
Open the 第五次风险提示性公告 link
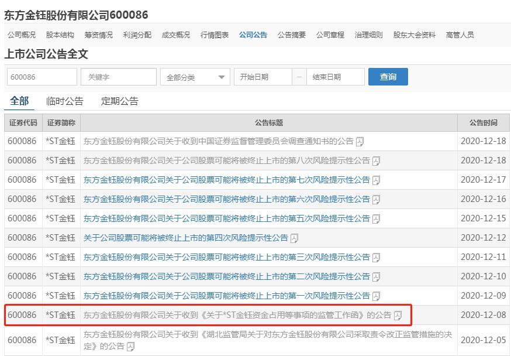[226, 218]
